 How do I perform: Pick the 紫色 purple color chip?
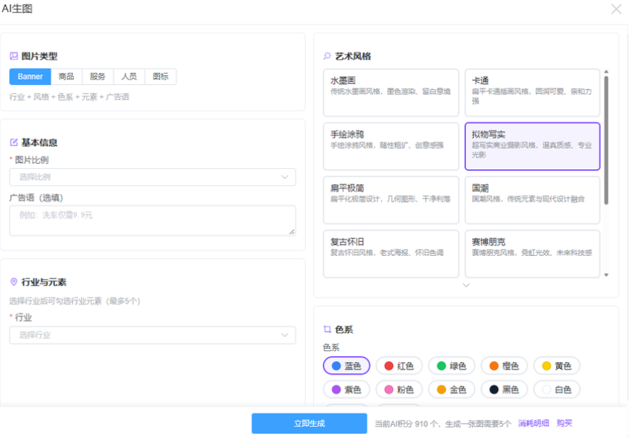click(x=347, y=389)
